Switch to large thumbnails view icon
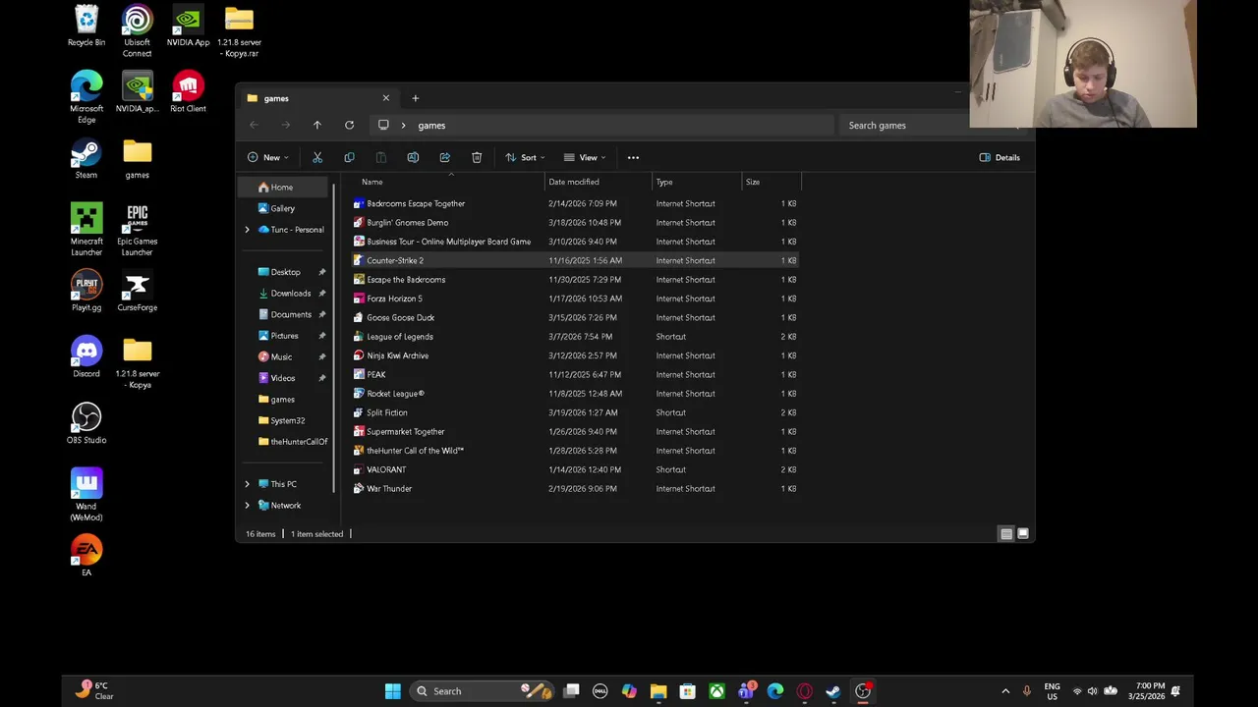1258x707 pixels. 1023,533
